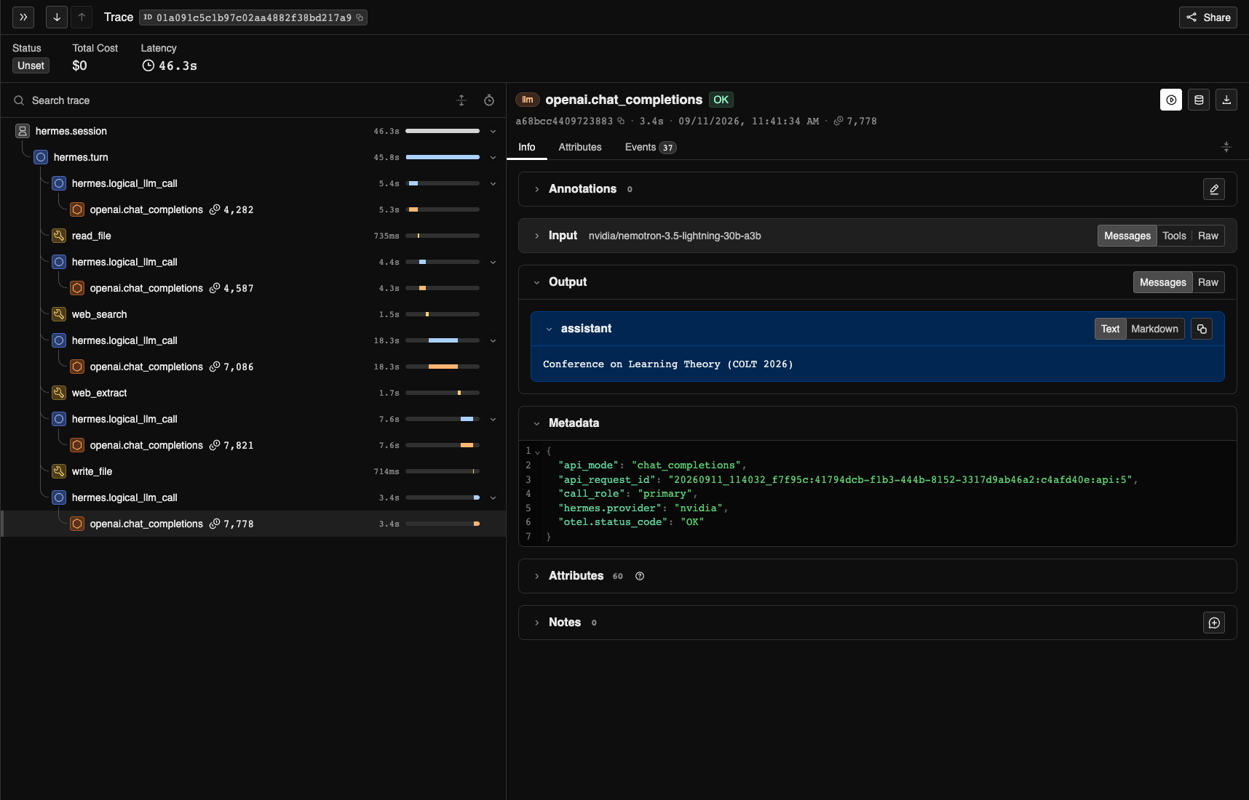This screenshot has height=800, width=1249.
Task: Add span to dataset icon
Action: click(x=1199, y=100)
